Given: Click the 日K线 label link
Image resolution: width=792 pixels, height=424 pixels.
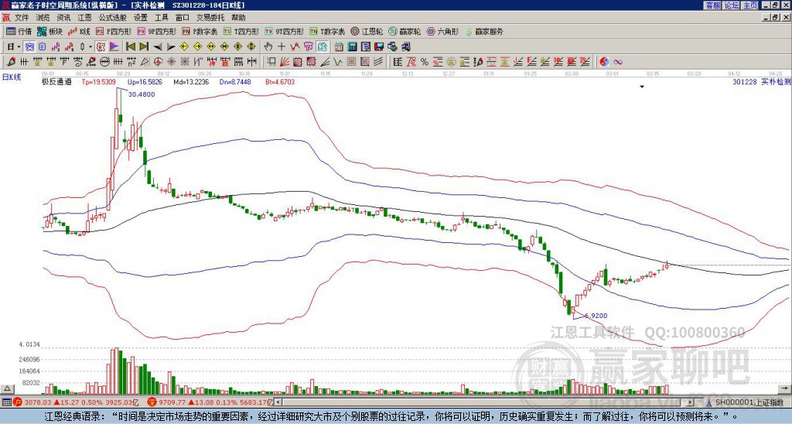Looking at the screenshot, I should tap(12, 77).
